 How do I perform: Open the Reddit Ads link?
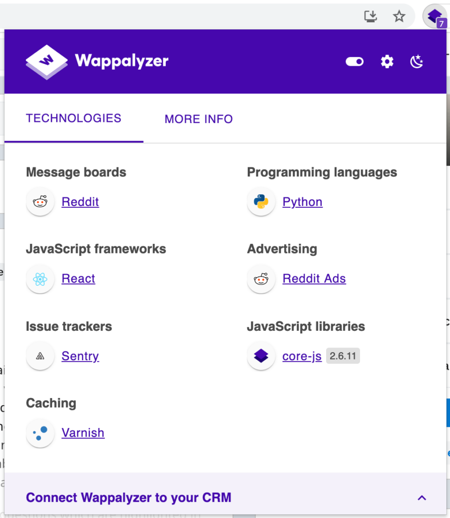click(314, 279)
